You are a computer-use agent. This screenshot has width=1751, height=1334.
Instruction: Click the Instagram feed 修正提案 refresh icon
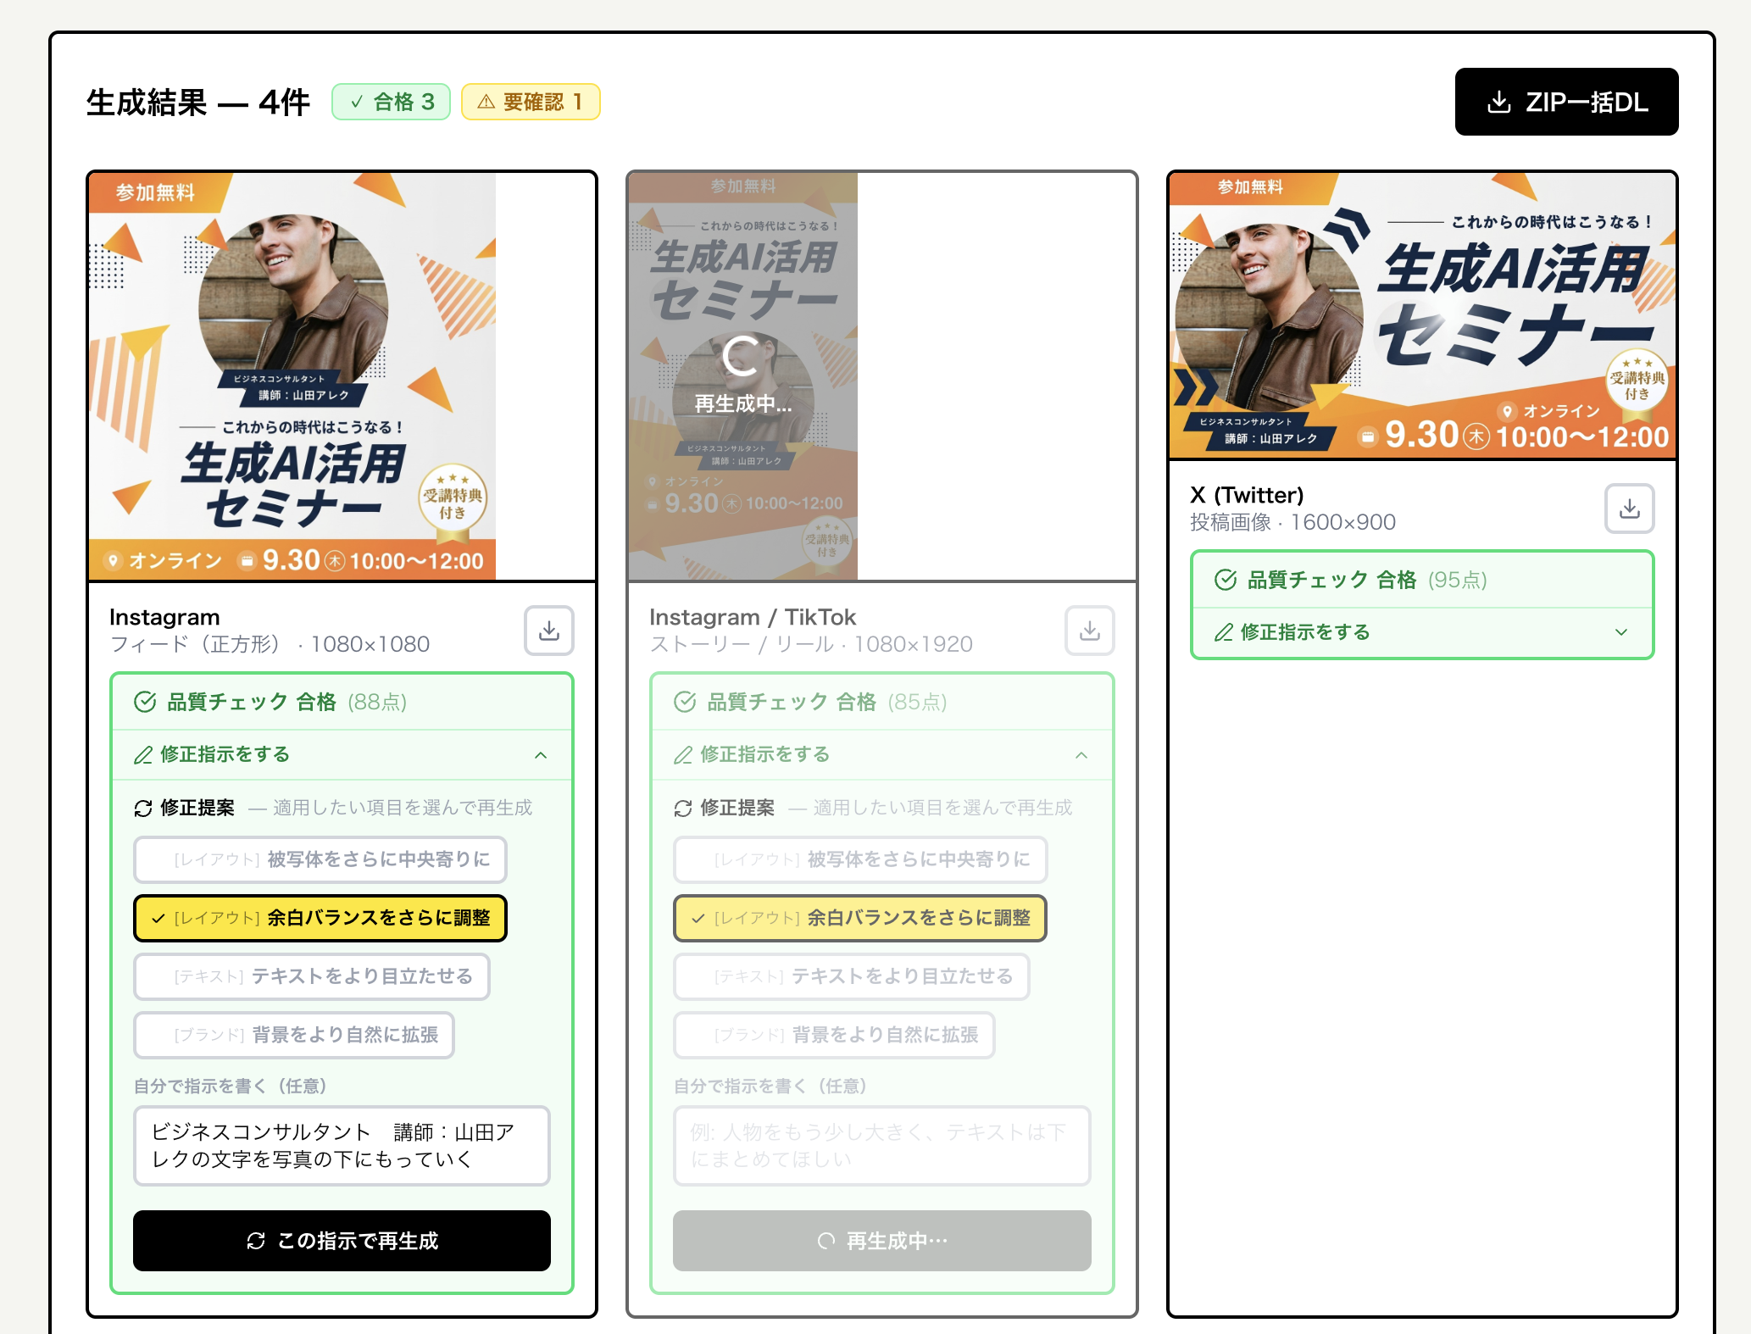pos(143,809)
